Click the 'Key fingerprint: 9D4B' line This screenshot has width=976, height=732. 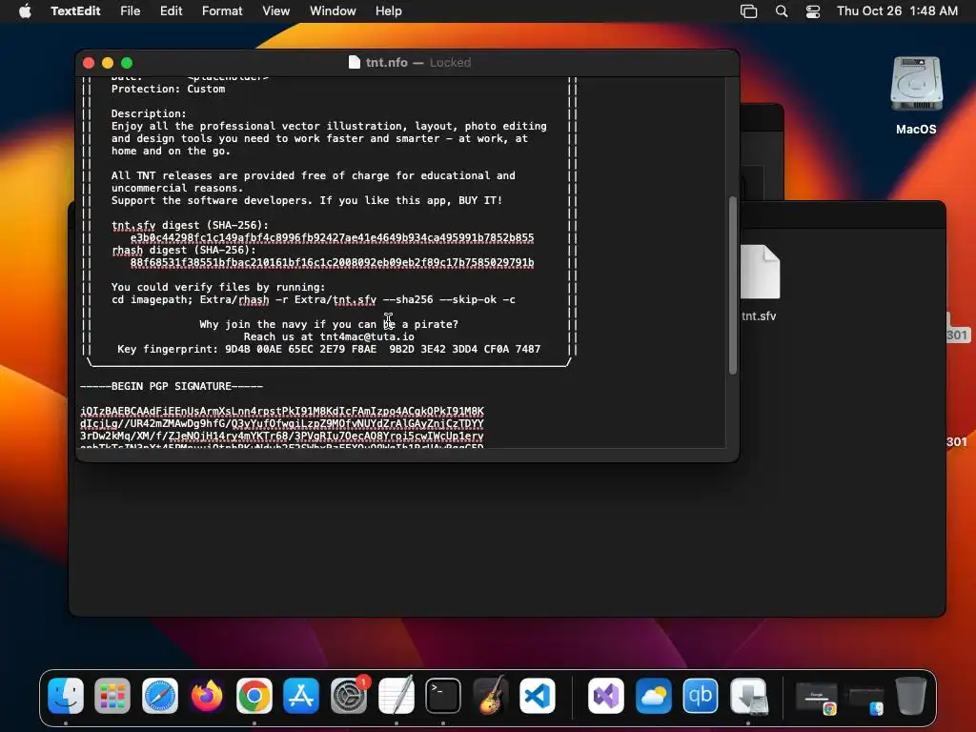329,349
